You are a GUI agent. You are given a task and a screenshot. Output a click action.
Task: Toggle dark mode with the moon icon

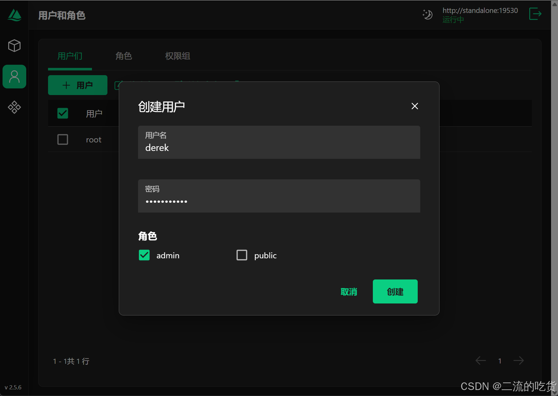click(x=427, y=15)
